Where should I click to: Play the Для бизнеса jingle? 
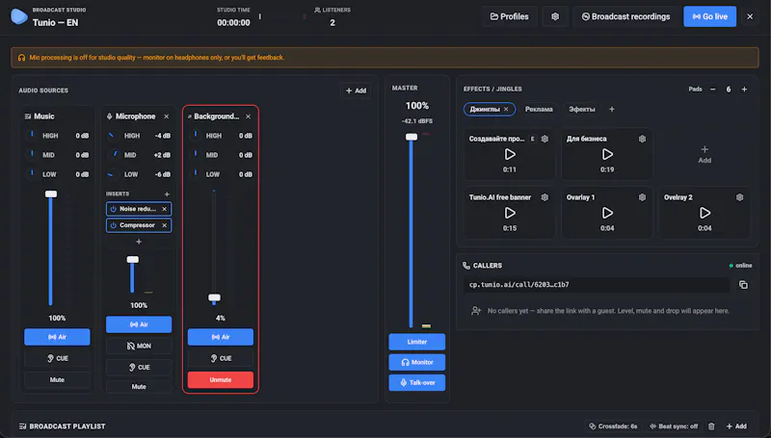pyautogui.click(x=607, y=154)
